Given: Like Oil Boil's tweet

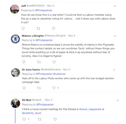Looking at the screenshot, I should pos(55,119).
